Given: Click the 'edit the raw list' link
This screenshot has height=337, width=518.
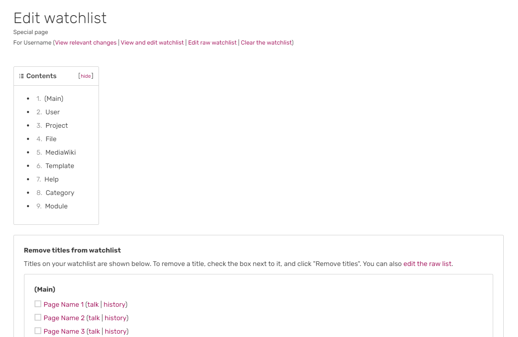Looking at the screenshot, I should pos(427,264).
